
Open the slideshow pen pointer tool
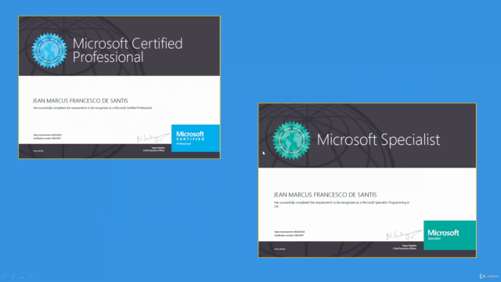click(14, 277)
